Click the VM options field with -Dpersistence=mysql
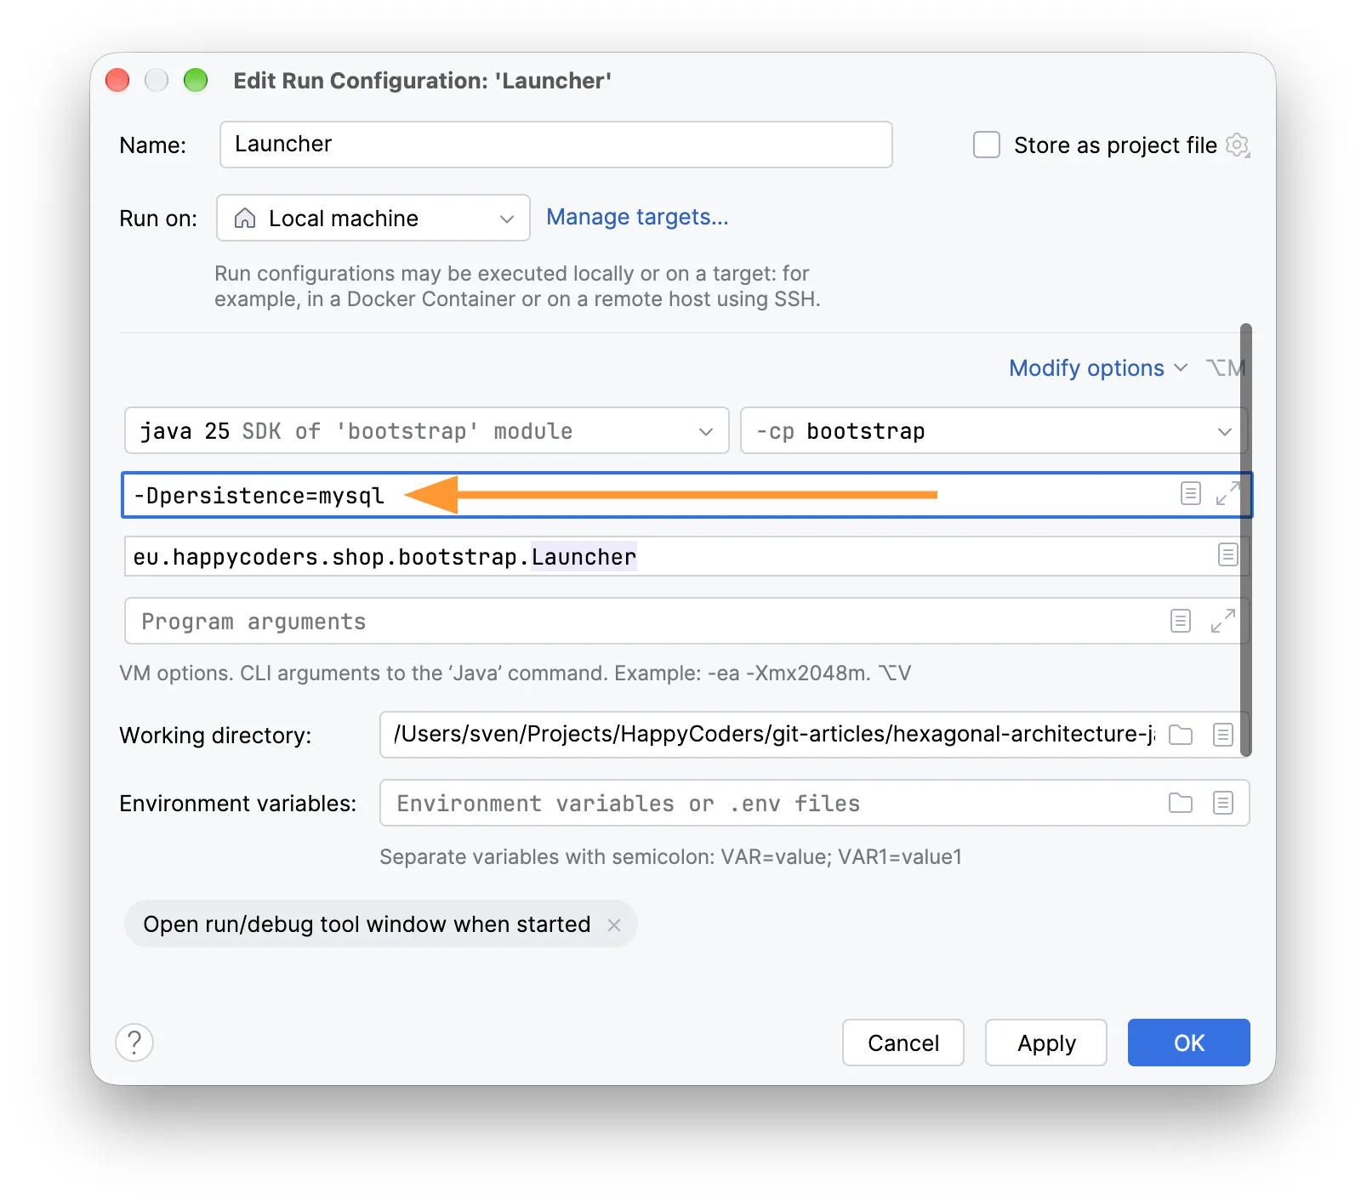The height and width of the screenshot is (1199, 1361). (x=687, y=495)
